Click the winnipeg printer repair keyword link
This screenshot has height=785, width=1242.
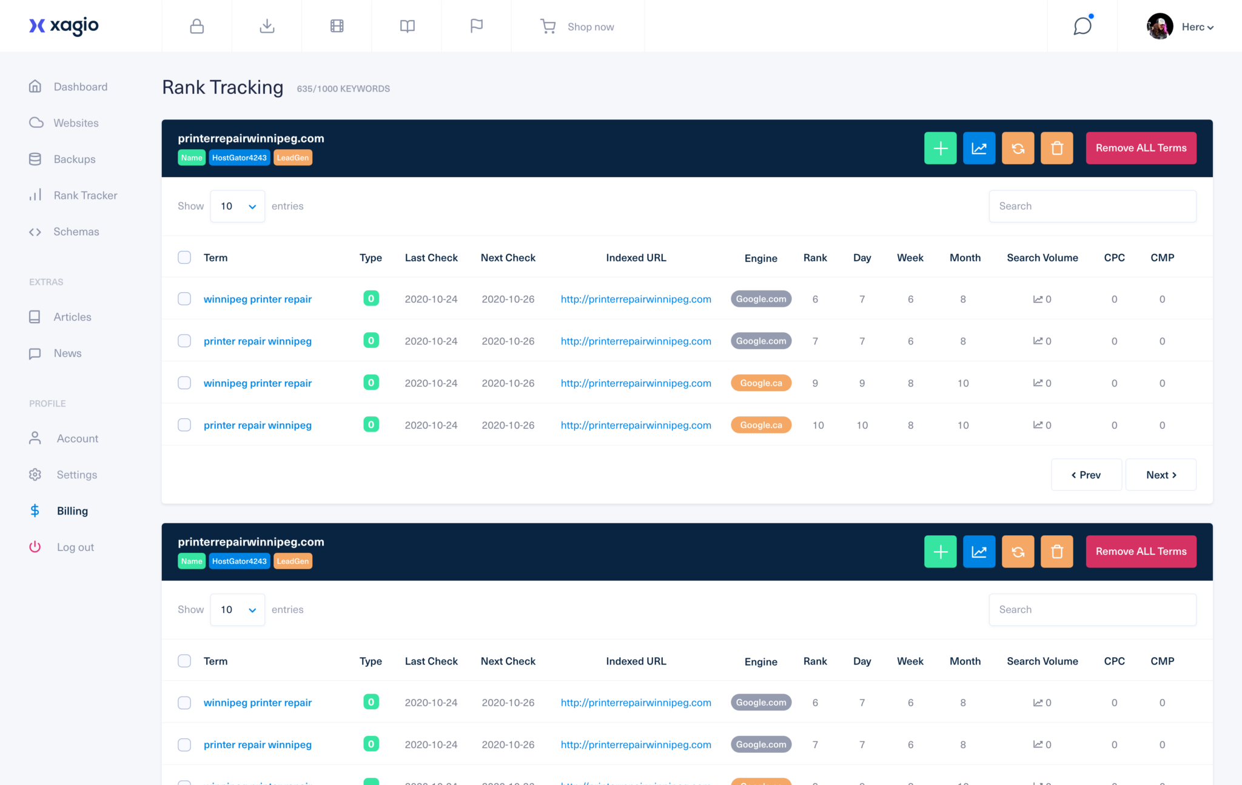click(258, 298)
